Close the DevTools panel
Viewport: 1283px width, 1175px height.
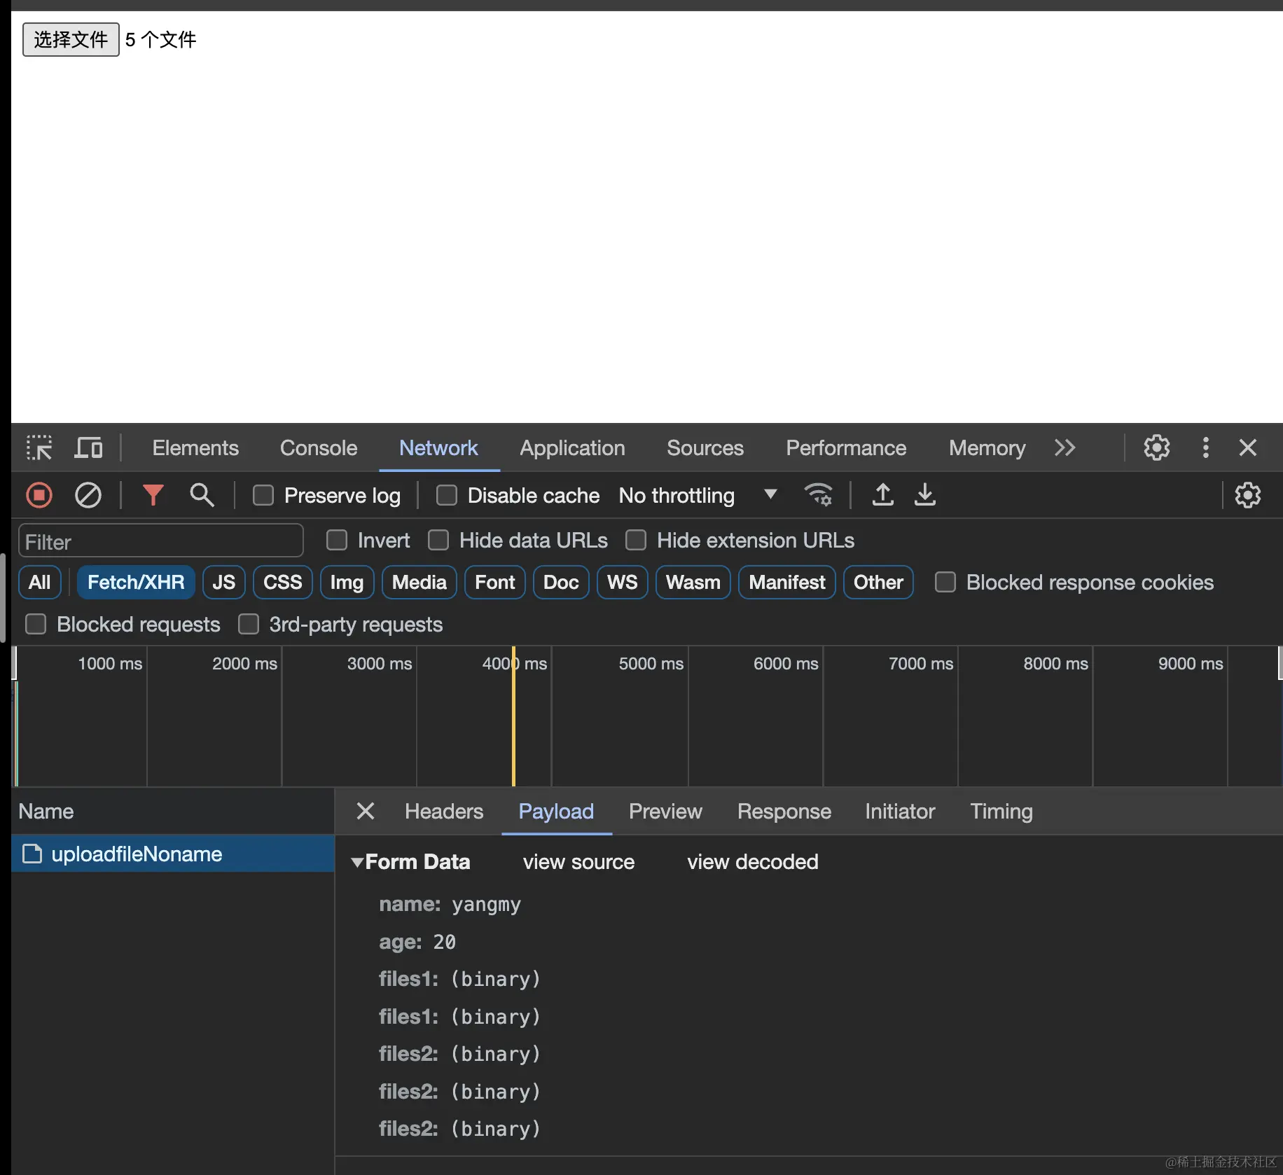pos(1248,448)
